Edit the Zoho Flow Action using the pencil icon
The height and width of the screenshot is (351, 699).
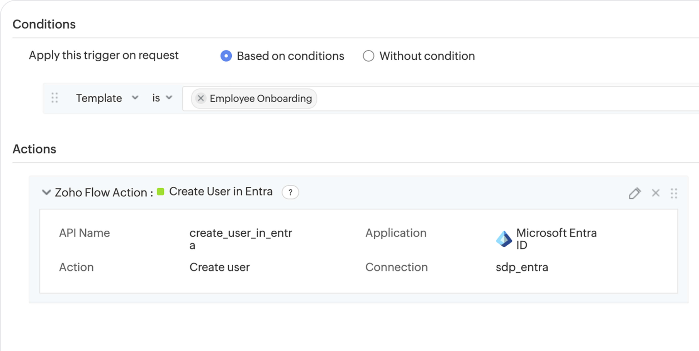coord(635,193)
